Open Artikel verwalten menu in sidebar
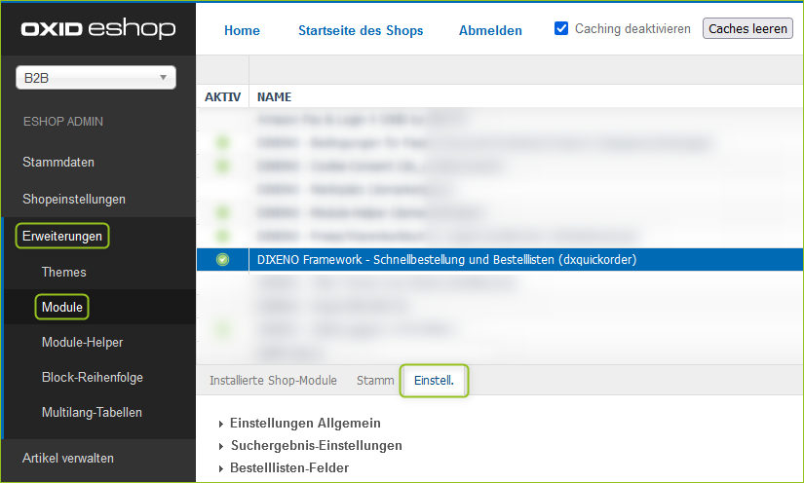The width and height of the screenshot is (804, 483). (67, 459)
